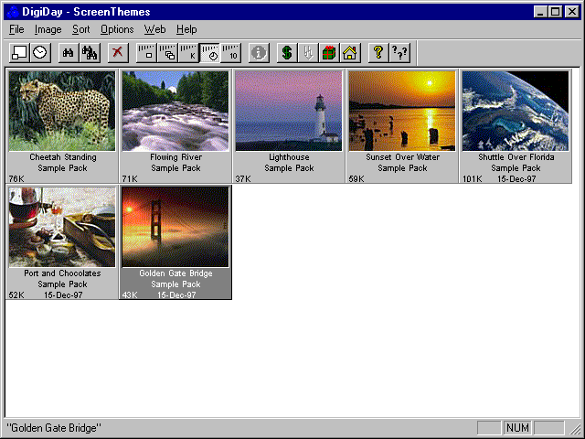Click the gift box icon
585x439 pixels.
point(329,53)
